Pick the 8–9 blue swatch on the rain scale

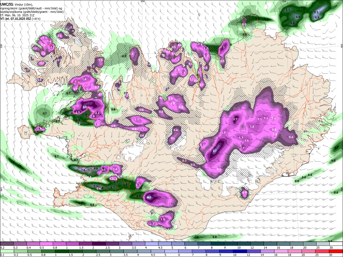coord(212,251)
